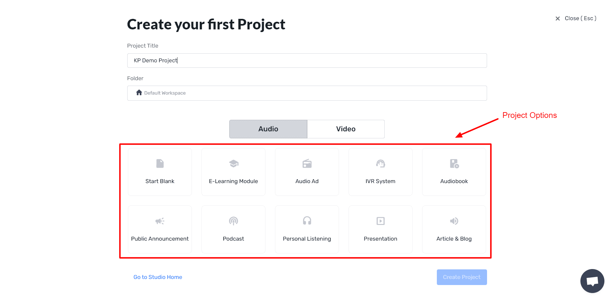Open the Default Workspace folder dropdown

(307, 93)
